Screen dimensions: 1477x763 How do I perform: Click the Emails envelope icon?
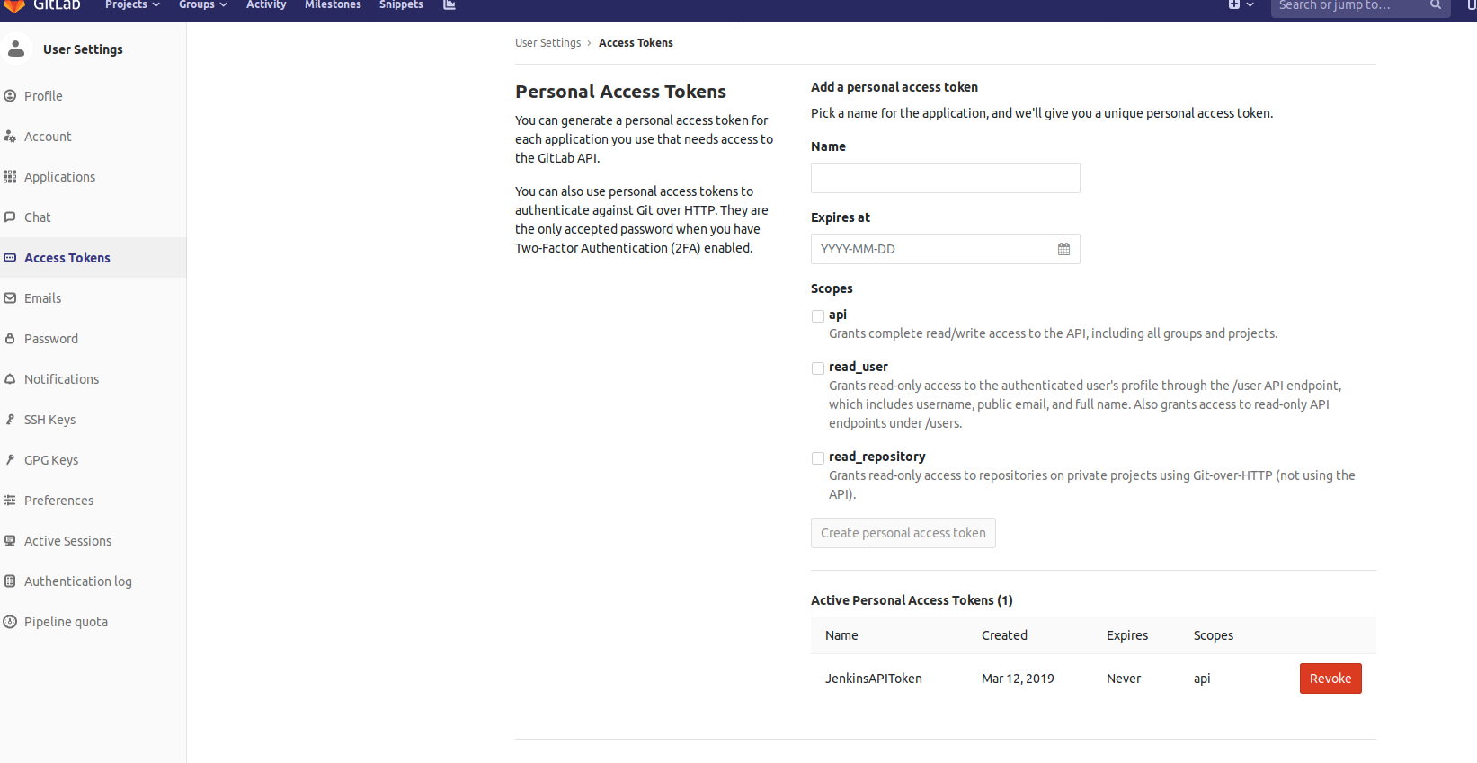pyautogui.click(x=10, y=298)
